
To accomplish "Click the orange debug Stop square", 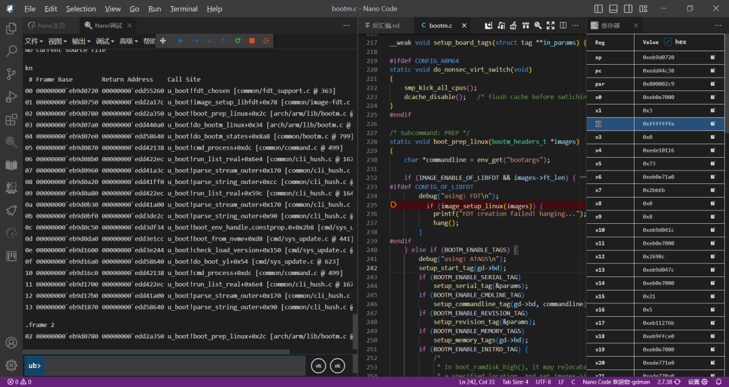I will click(x=252, y=41).
